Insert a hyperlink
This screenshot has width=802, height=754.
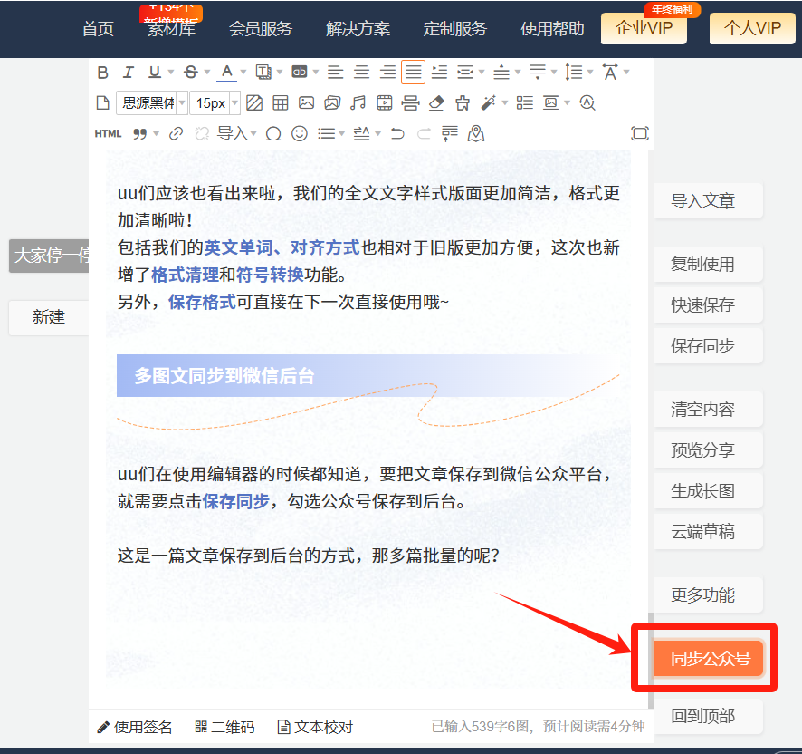(x=176, y=134)
